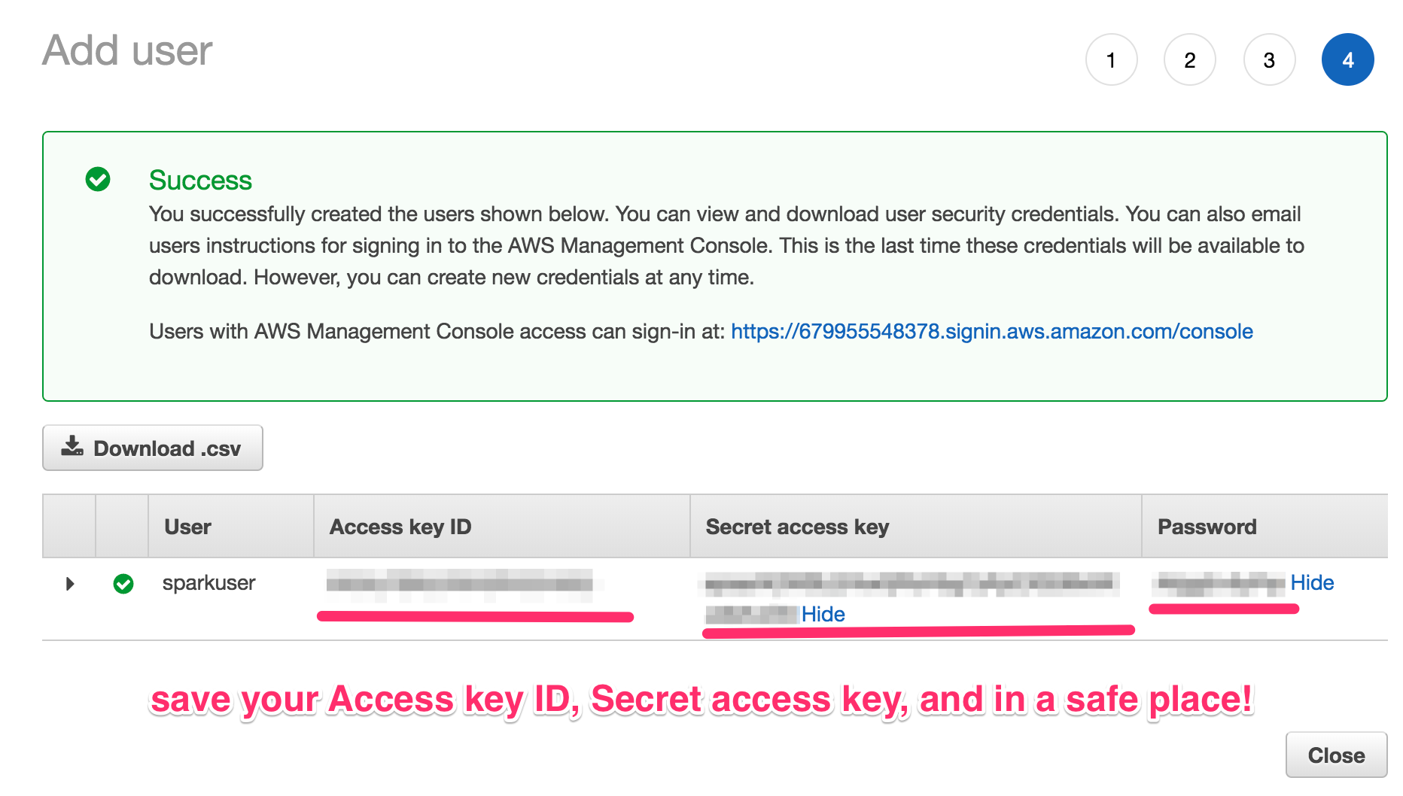
Task: Click the blurred Access key ID value
Action: point(460,585)
